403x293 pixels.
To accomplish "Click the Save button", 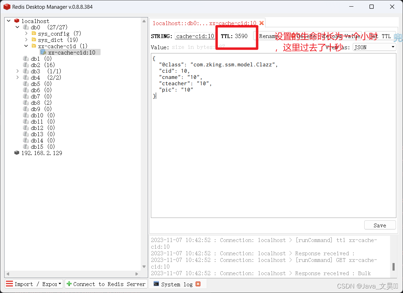I will point(380,225).
